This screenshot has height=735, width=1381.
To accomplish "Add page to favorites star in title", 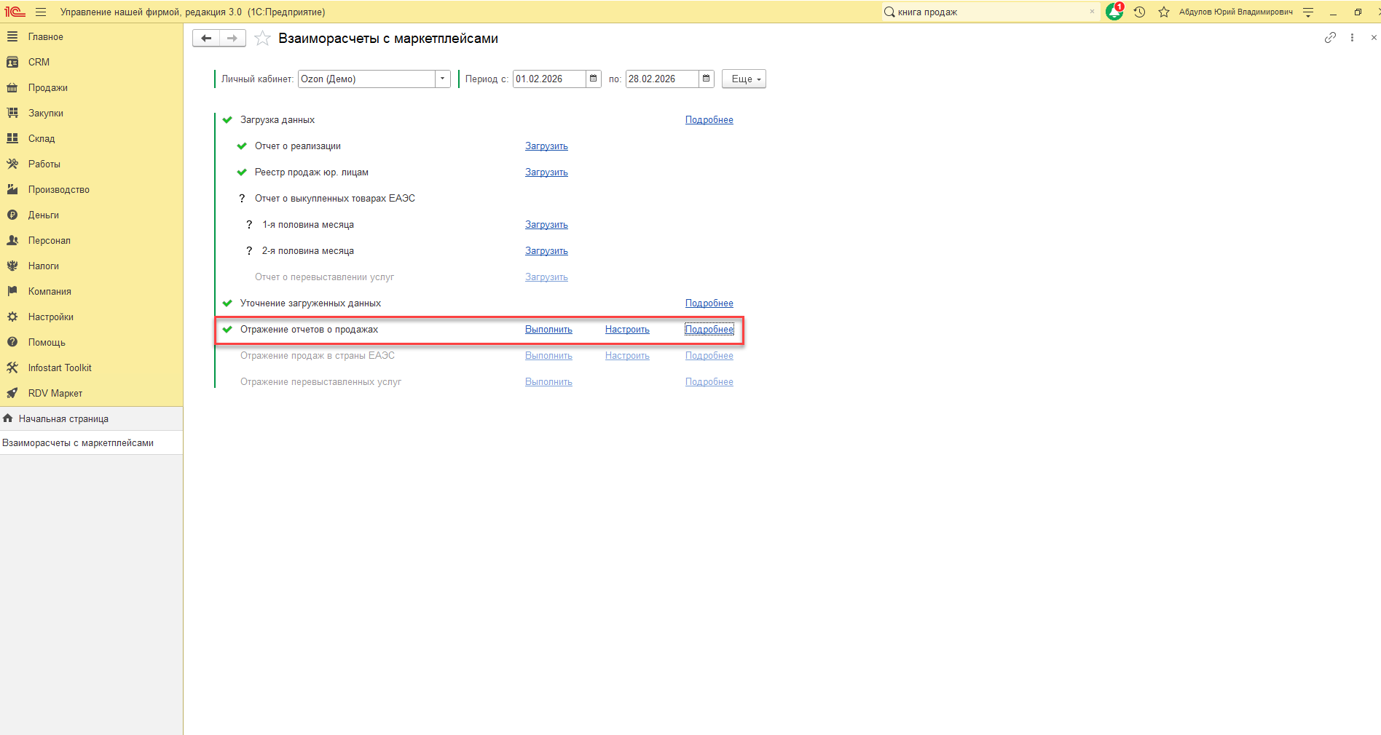I will tap(262, 39).
